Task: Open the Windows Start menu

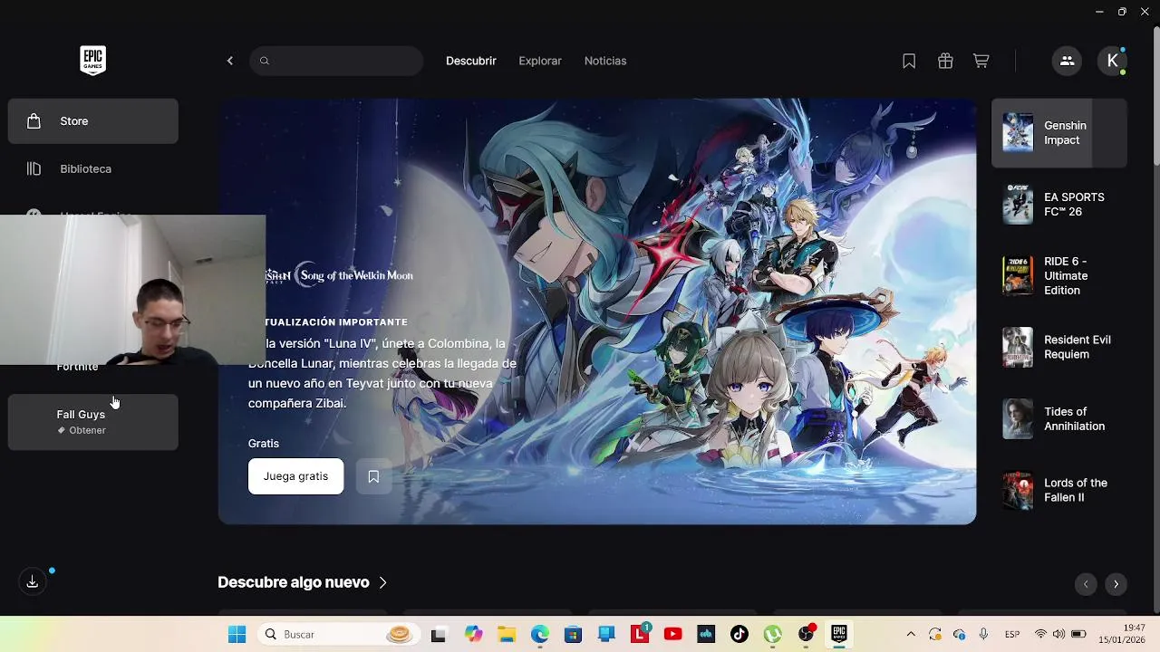Action: pos(237,634)
